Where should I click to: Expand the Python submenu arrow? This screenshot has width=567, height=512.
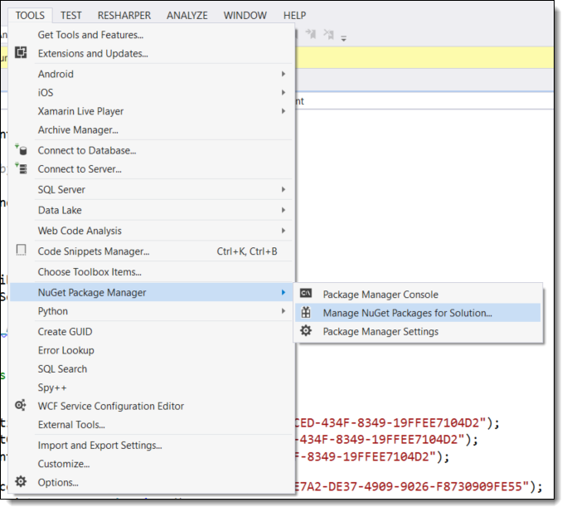click(x=283, y=311)
